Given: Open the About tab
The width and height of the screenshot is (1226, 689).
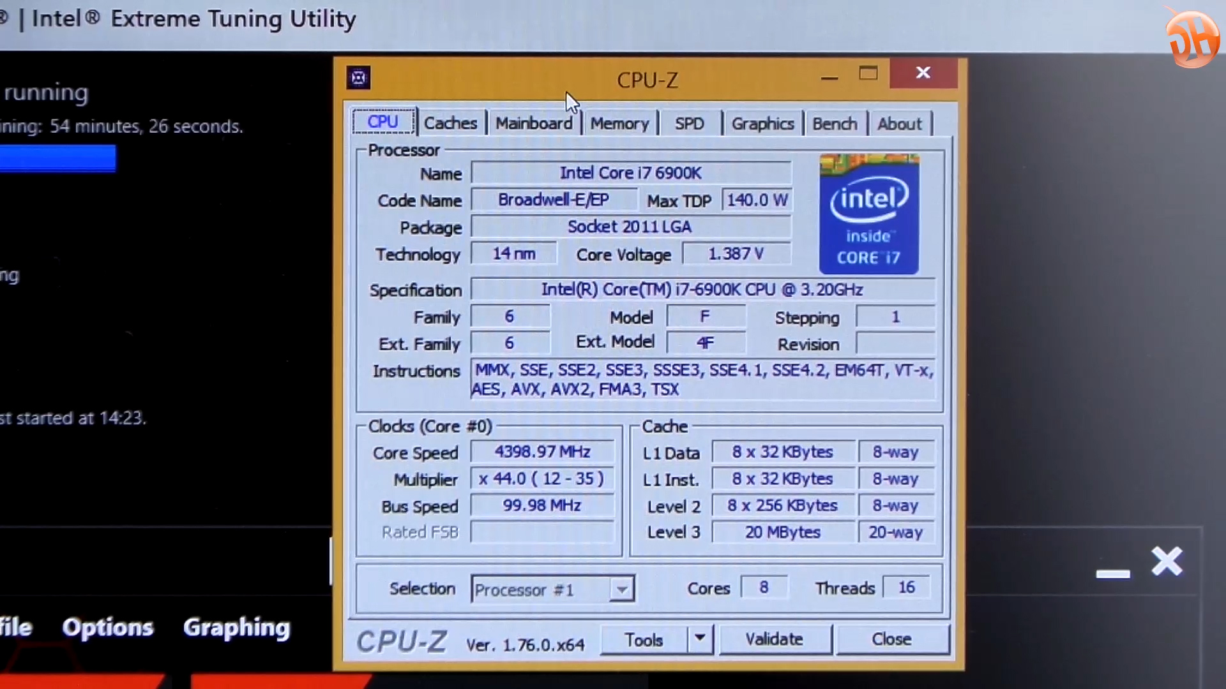Looking at the screenshot, I should point(899,124).
